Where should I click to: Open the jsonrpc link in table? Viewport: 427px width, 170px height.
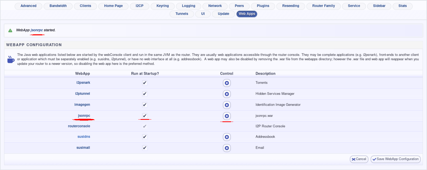(x=84, y=116)
